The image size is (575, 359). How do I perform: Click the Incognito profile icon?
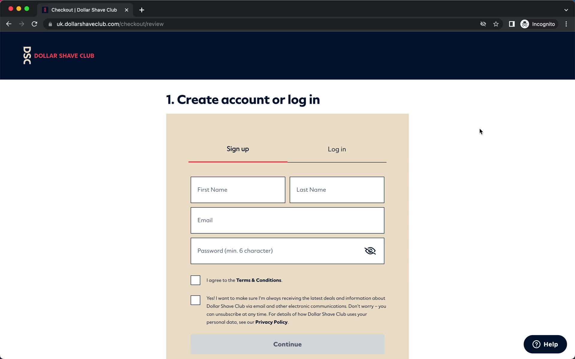525,24
